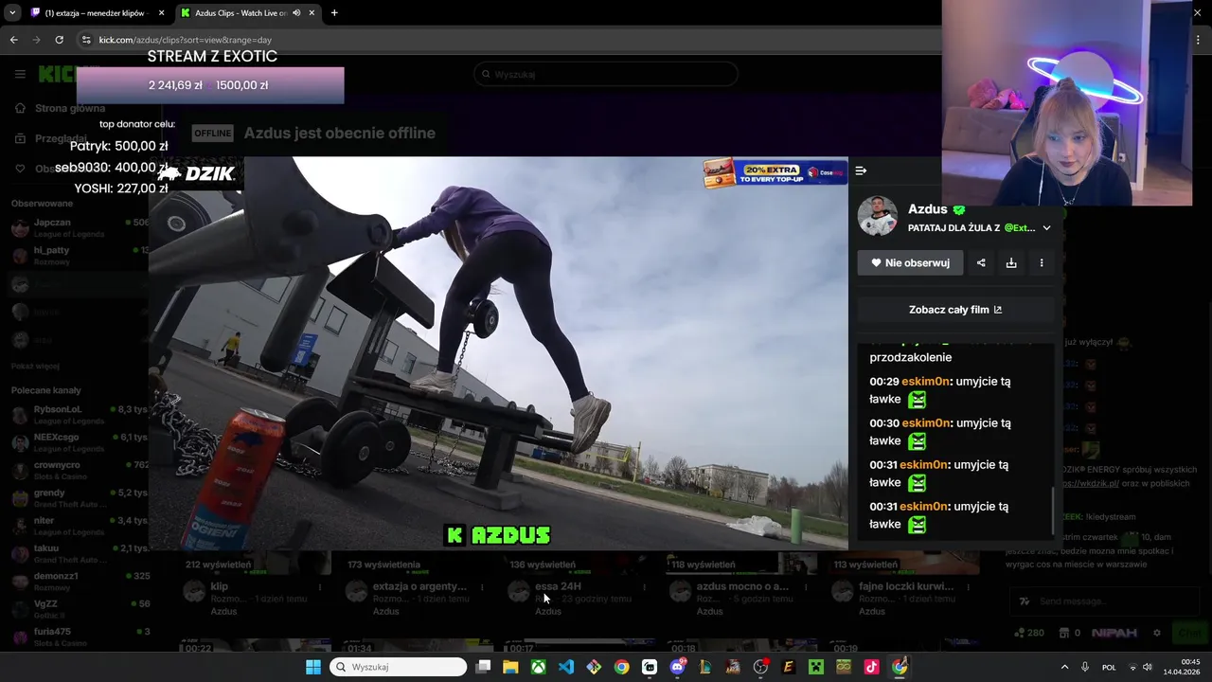The height and width of the screenshot is (682, 1212).
Task: Open Przeglądaj in sidebar
Action: coord(61,138)
